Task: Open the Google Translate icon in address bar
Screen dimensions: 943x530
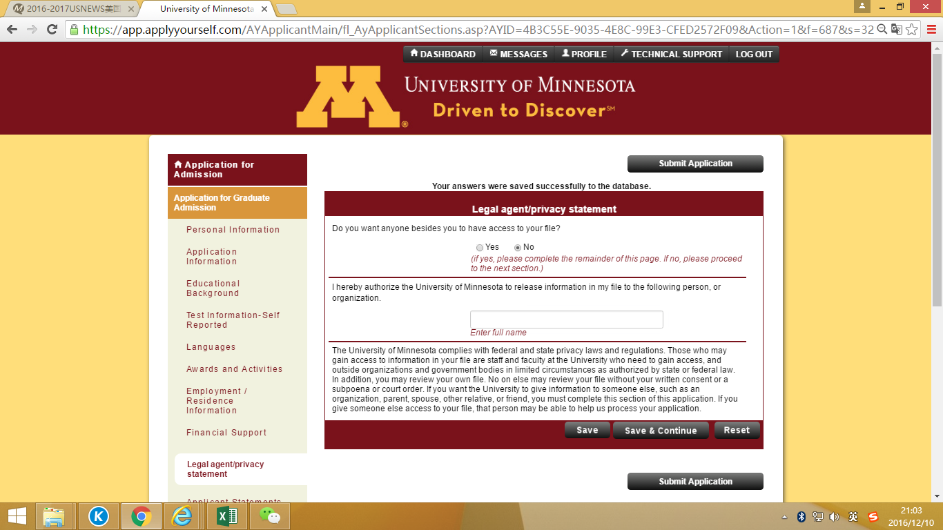Action: click(x=897, y=30)
